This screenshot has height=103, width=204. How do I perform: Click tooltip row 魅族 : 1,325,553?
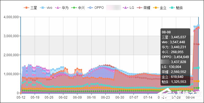(174, 82)
